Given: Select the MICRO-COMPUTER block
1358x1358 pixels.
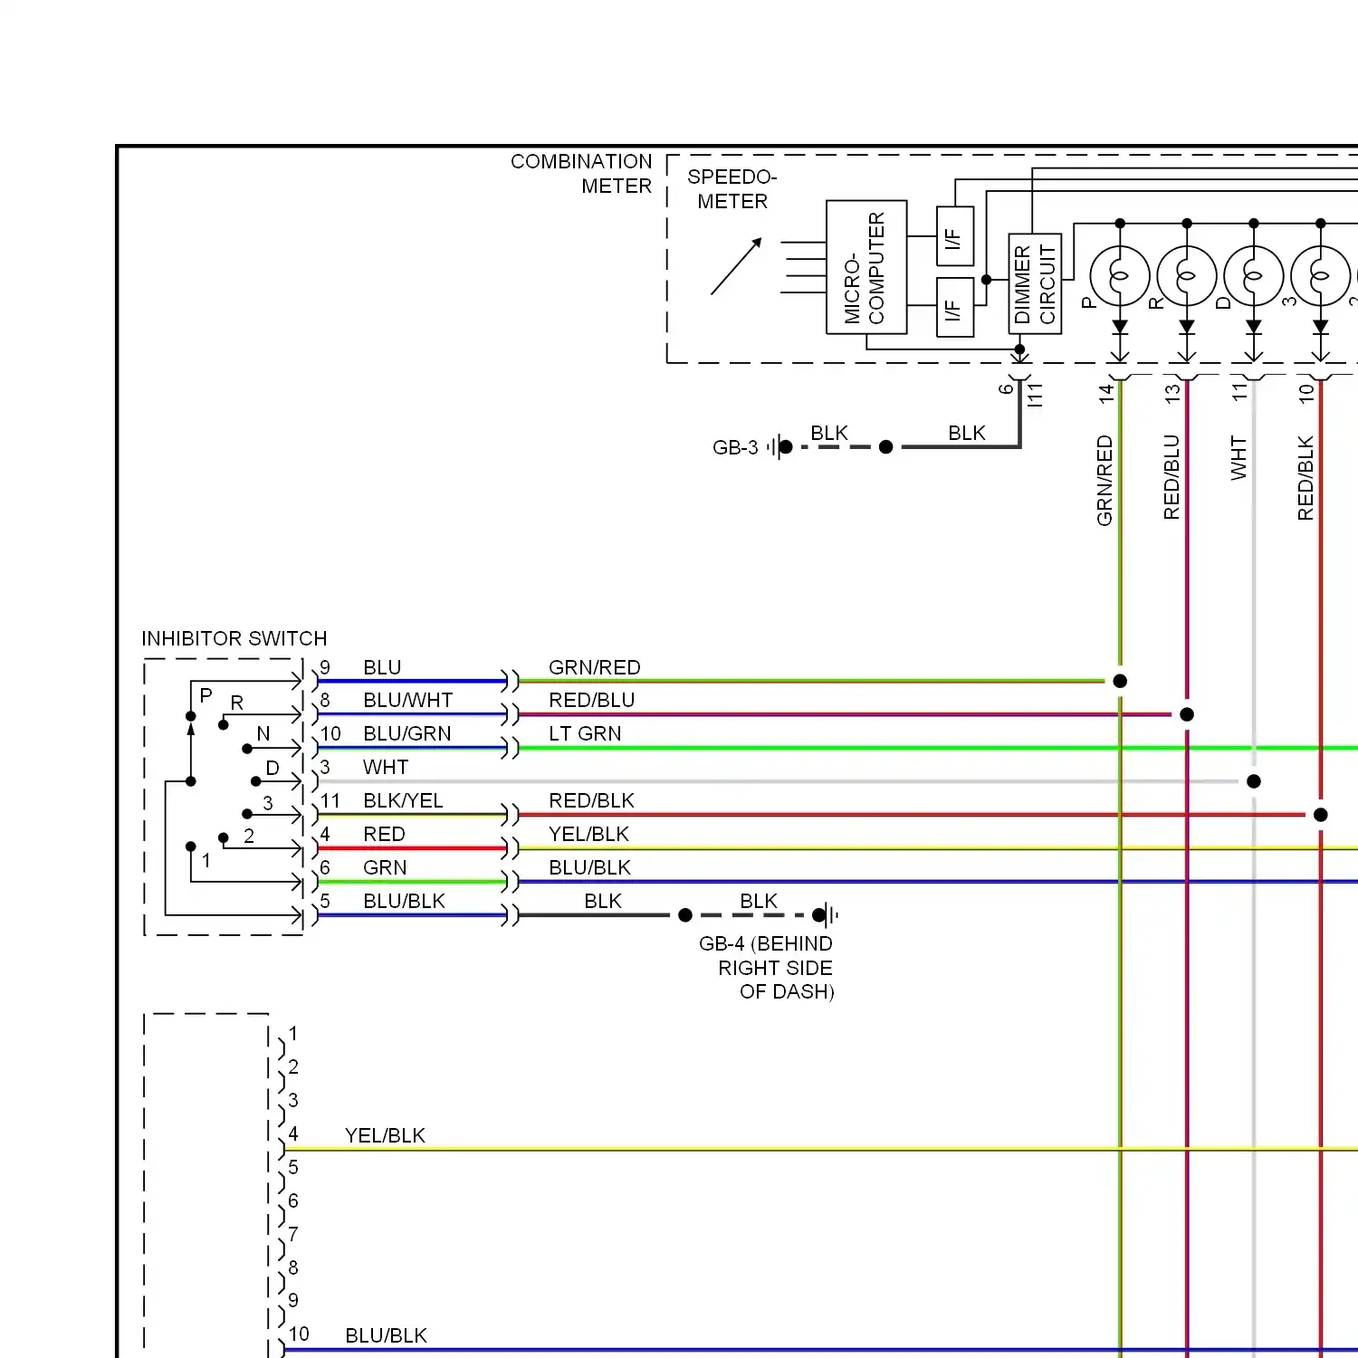Looking at the screenshot, I should 866,268.
